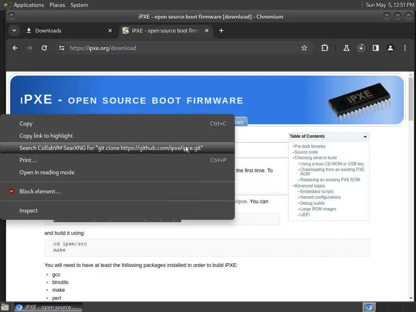Choose Inspect from context menu
Image resolution: width=416 pixels, height=312 pixels.
click(x=117, y=211)
